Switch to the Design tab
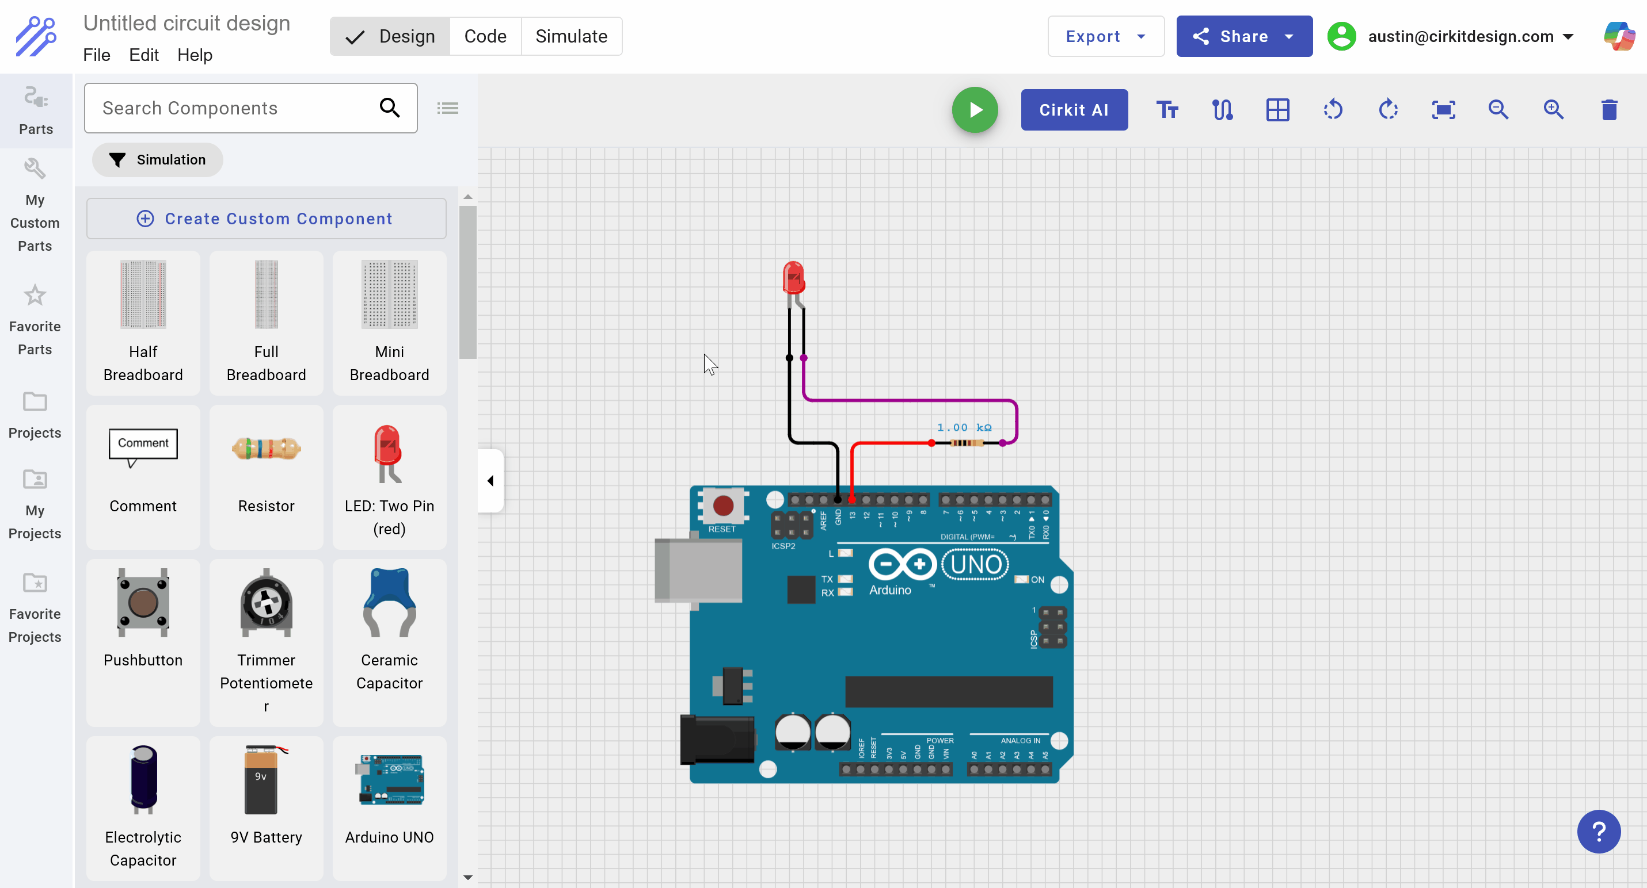The image size is (1647, 888). point(390,36)
